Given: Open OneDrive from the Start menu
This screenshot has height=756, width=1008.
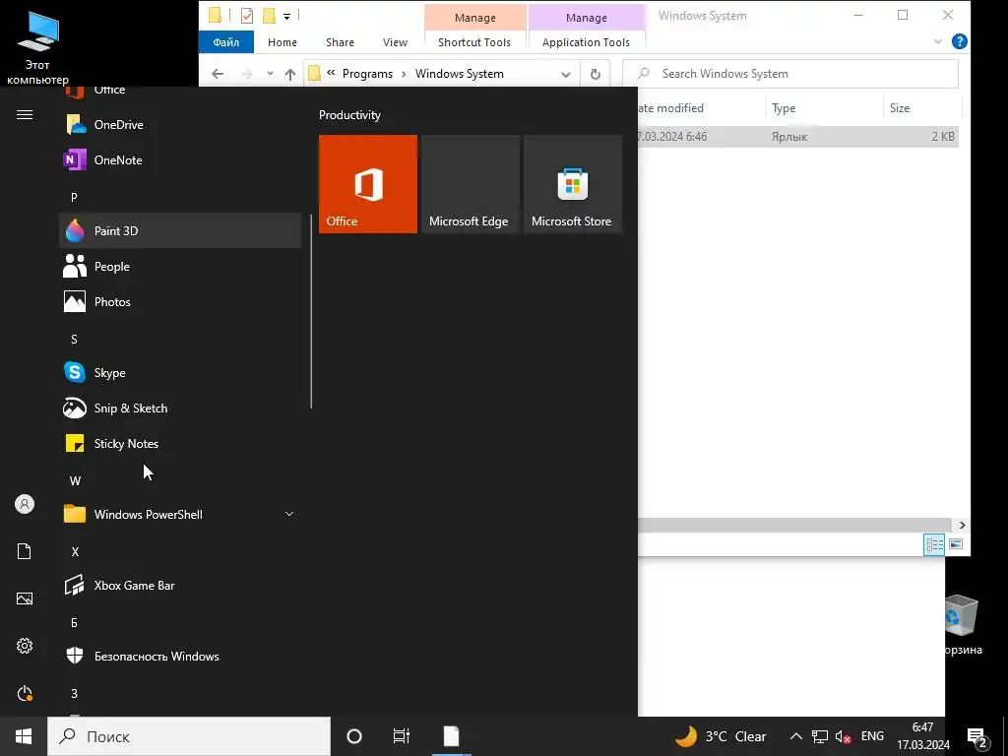Looking at the screenshot, I should click(x=180, y=125).
